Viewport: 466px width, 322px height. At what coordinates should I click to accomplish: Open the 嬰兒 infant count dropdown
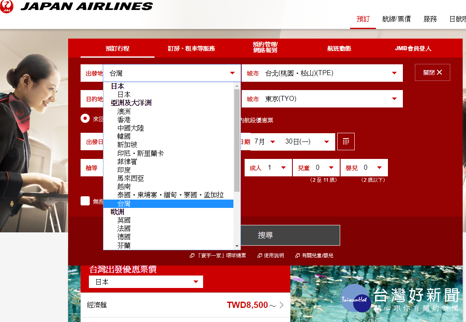364,168
